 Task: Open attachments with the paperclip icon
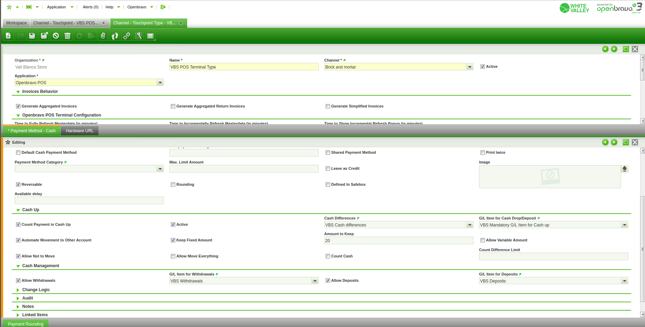tap(103, 36)
